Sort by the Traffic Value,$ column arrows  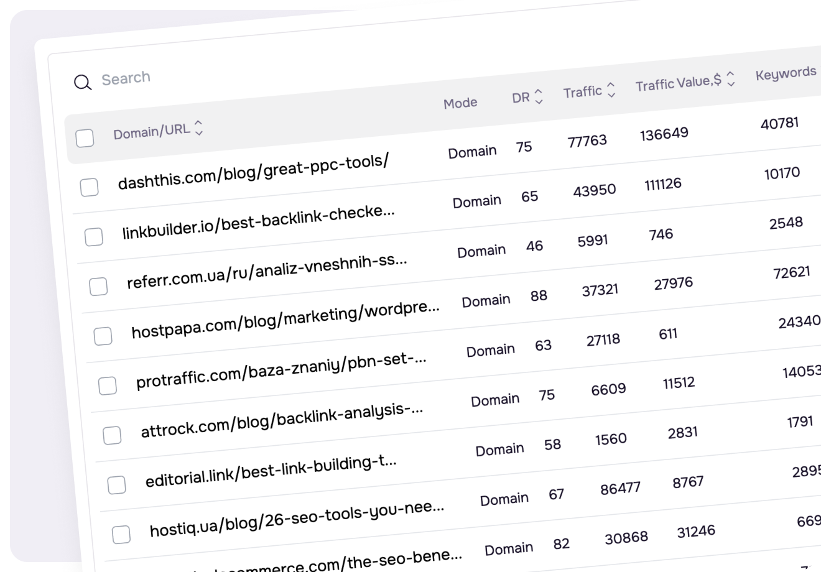tap(731, 78)
